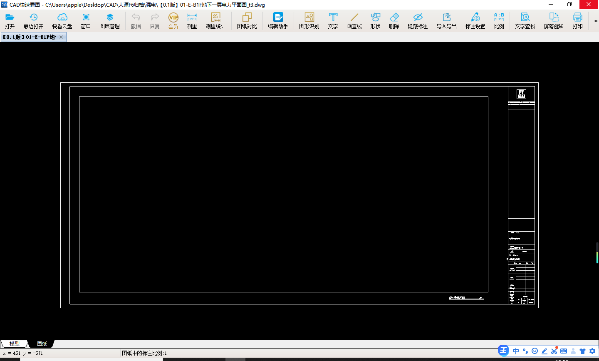This screenshot has height=361, width=599.
Task: Toggle the Window (窗口) zoom mode
Action: pyautogui.click(x=86, y=20)
